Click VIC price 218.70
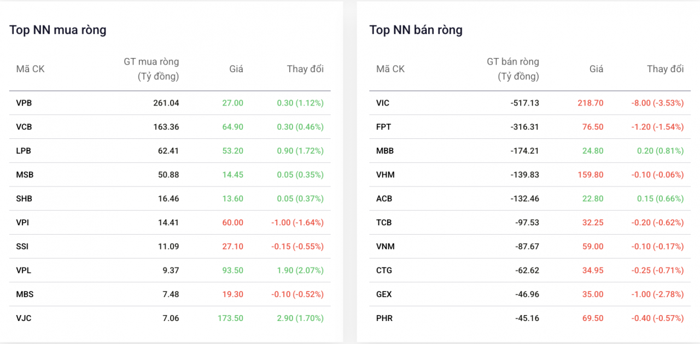This screenshot has height=344, width=700. 591,103
